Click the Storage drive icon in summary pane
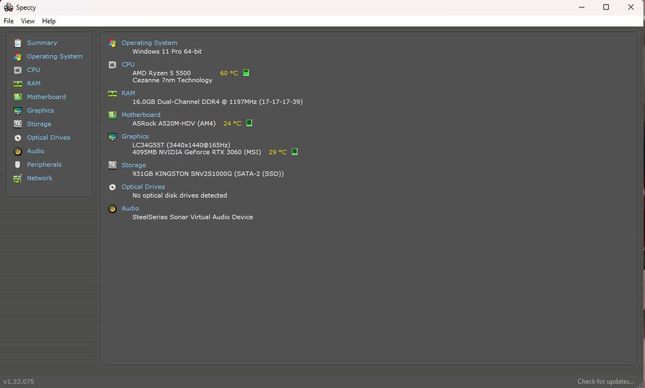The width and height of the screenshot is (645, 388). (112, 165)
